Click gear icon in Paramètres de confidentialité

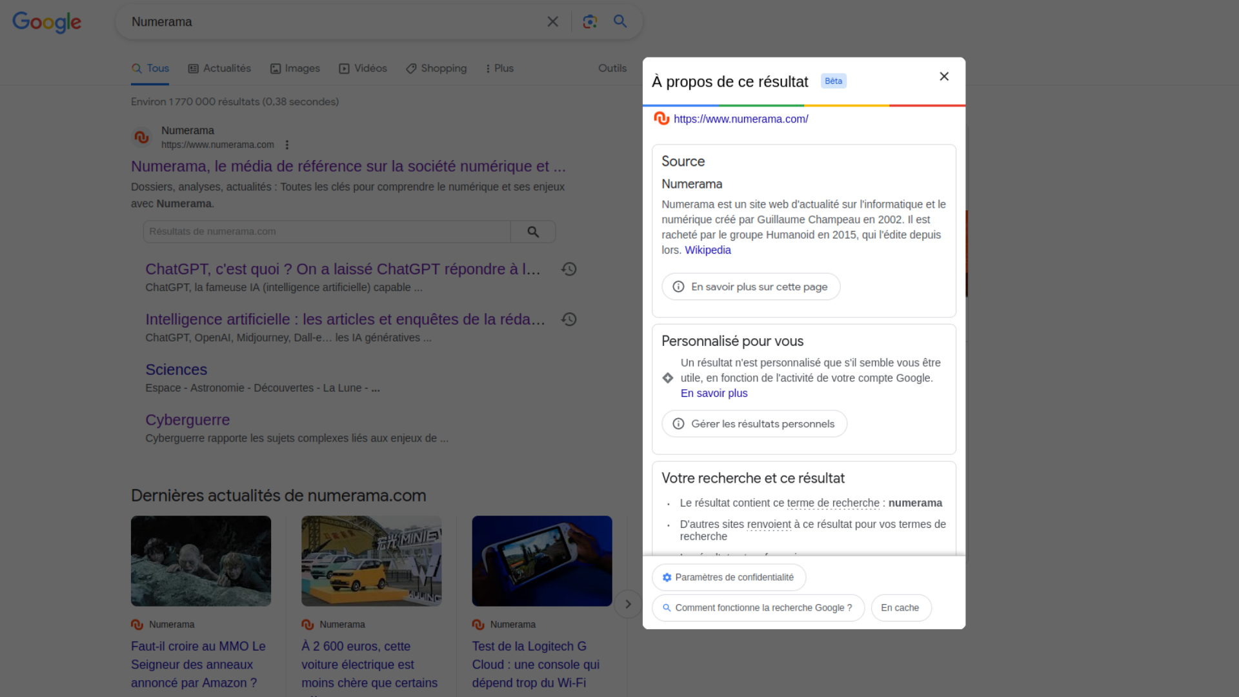[667, 578]
